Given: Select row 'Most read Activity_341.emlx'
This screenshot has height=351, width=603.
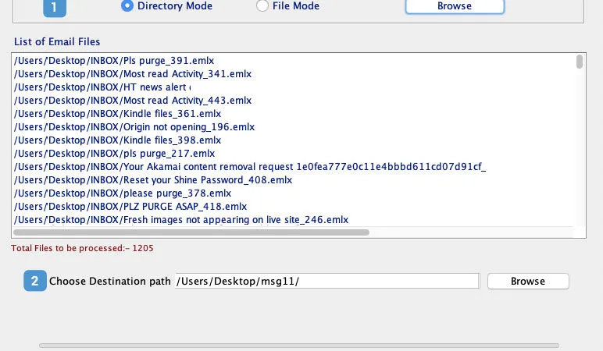Looking at the screenshot, I should point(294,74).
